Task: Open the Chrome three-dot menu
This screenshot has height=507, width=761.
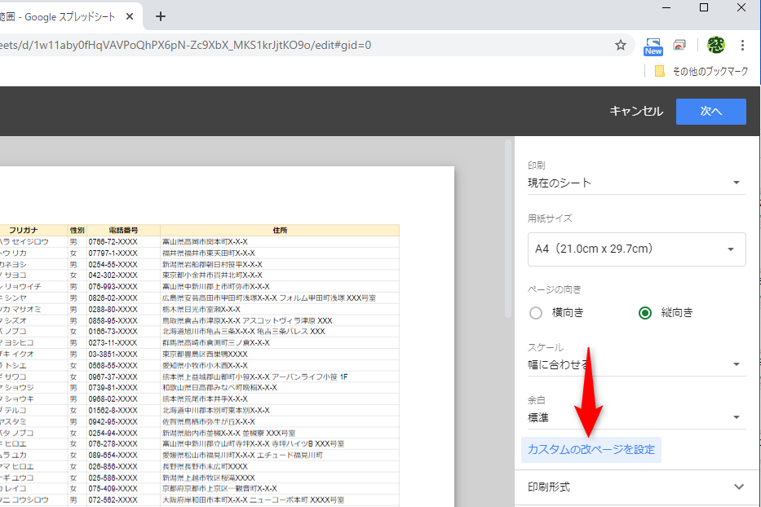Action: [x=742, y=45]
